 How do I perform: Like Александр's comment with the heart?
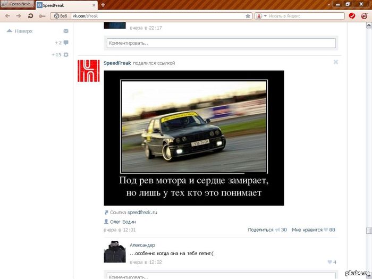330,262
